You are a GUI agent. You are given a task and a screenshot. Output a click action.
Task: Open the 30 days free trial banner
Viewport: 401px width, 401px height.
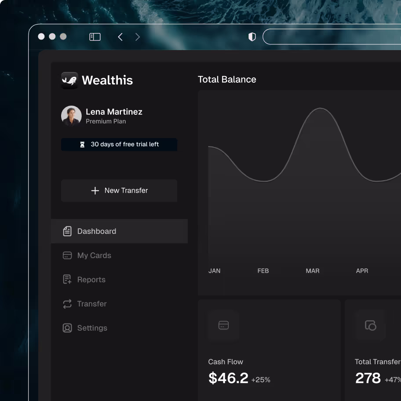[119, 145]
